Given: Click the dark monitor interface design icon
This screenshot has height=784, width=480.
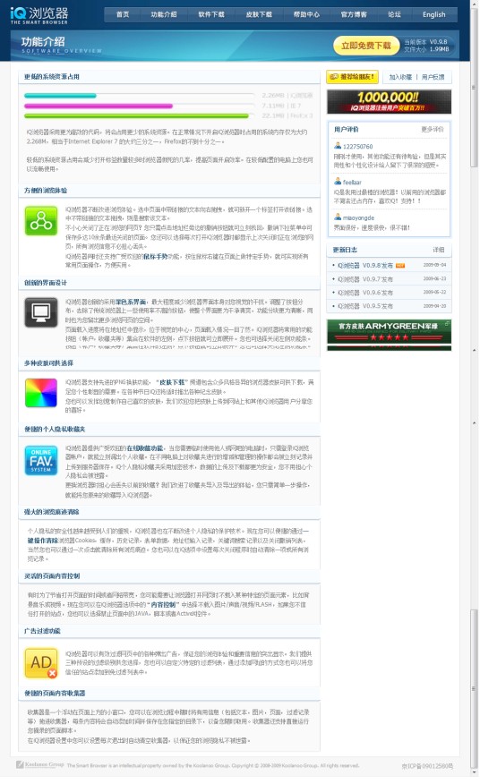Looking at the screenshot, I should pyautogui.click(x=41, y=312).
